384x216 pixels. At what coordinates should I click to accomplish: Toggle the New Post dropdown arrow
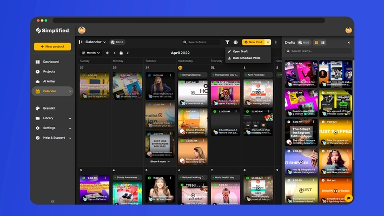point(268,42)
